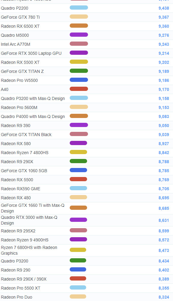173x301 pixels.
Task: Open GeForce RTX 3050 Laptop GPU link
Action: [x=31, y=53]
